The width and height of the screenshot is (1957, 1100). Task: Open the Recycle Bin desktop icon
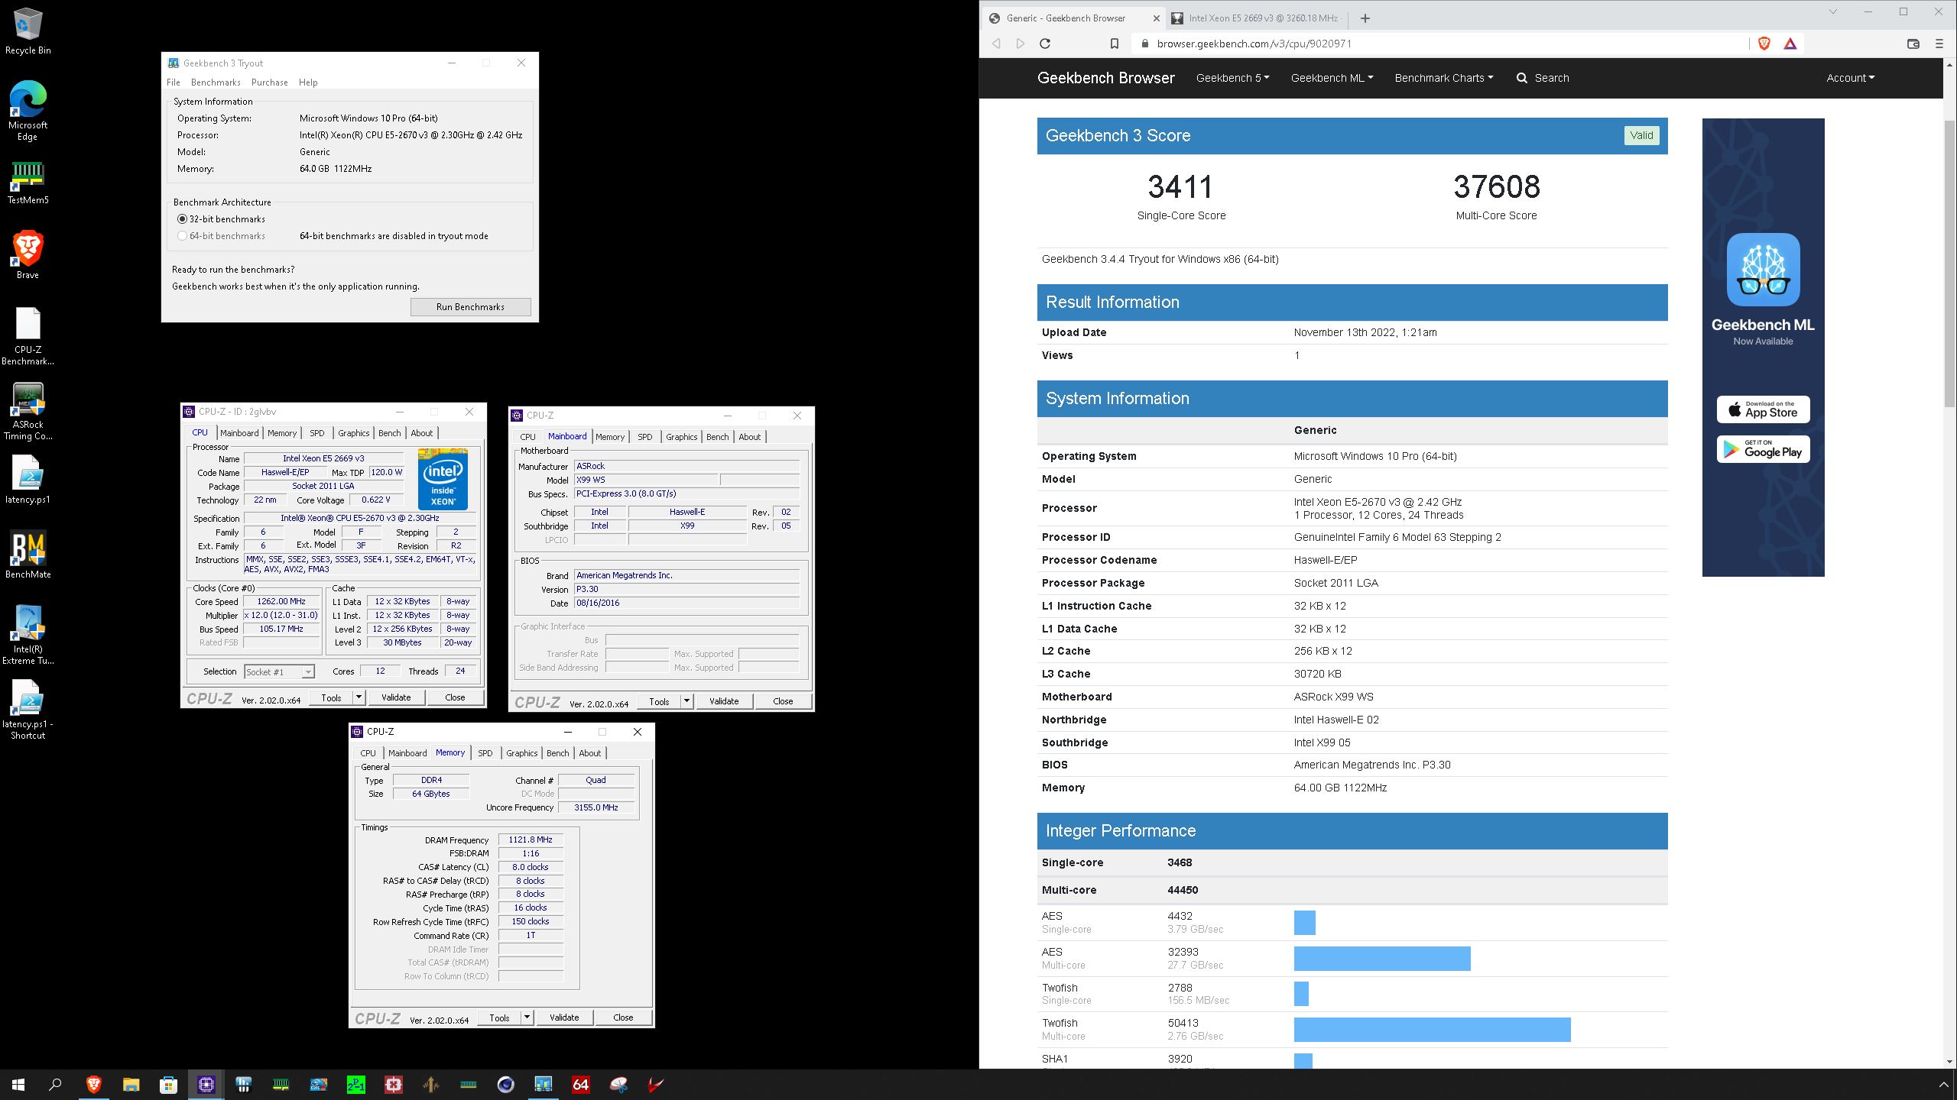click(28, 32)
